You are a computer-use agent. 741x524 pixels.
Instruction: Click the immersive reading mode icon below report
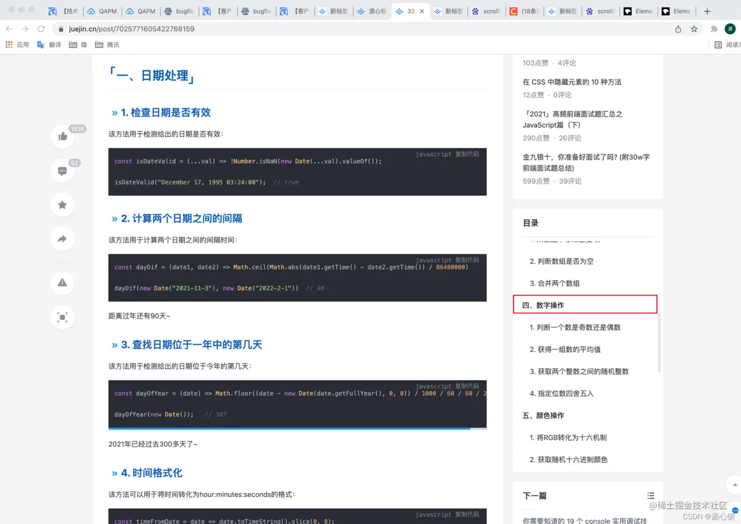click(62, 317)
